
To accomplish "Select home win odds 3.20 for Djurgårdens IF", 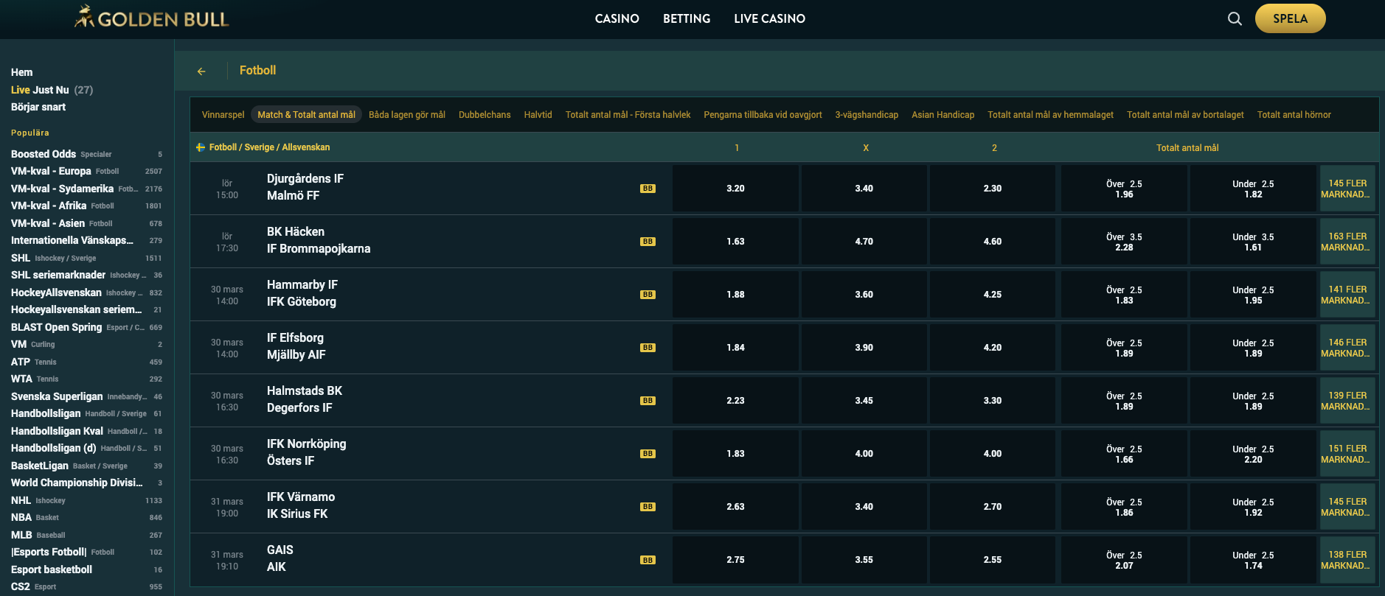I will click(735, 189).
